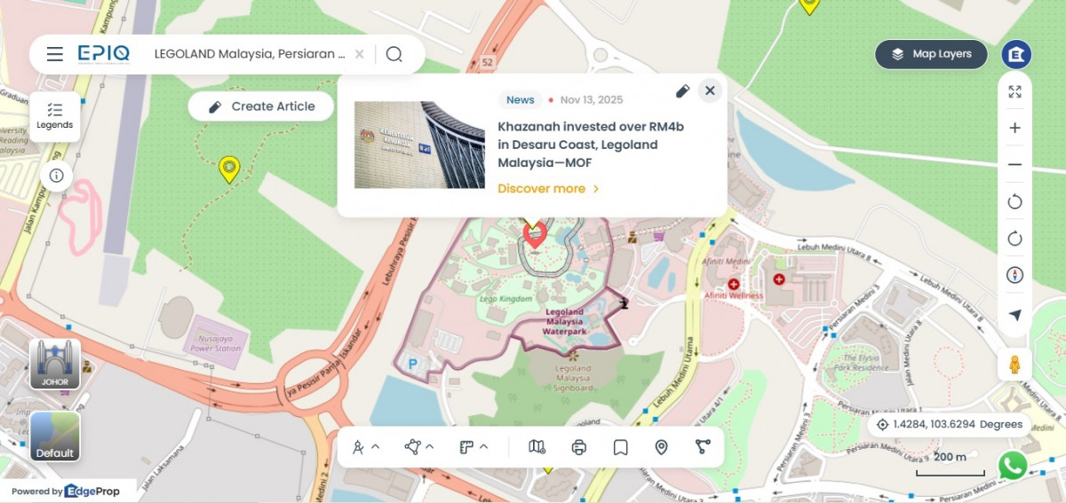Switch basemap using Default thumbnail
Image resolution: width=1066 pixels, height=503 pixels.
55,436
